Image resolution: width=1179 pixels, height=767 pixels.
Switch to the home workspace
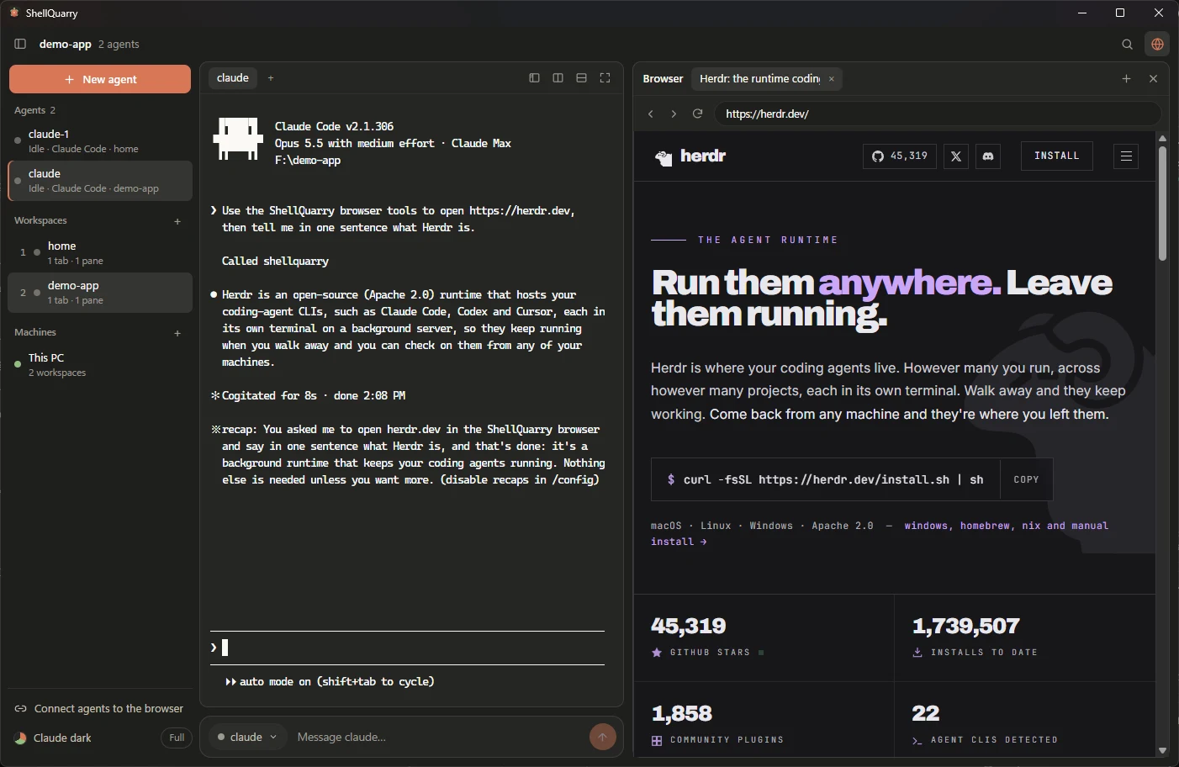pyautogui.click(x=100, y=253)
